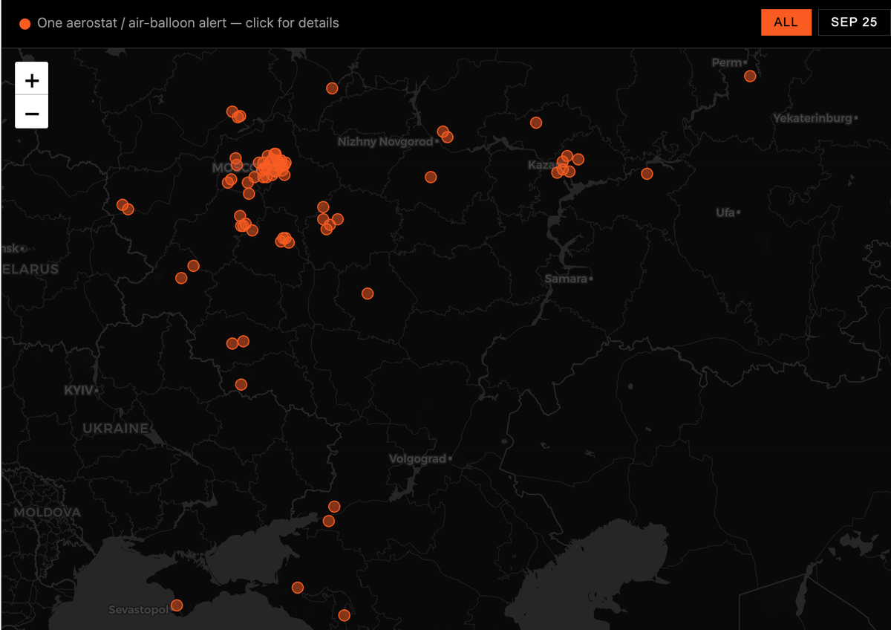891x630 pixels.
Task: Open the isolated marker halfway toward Samara from Moscow
Action: [368, 293]
